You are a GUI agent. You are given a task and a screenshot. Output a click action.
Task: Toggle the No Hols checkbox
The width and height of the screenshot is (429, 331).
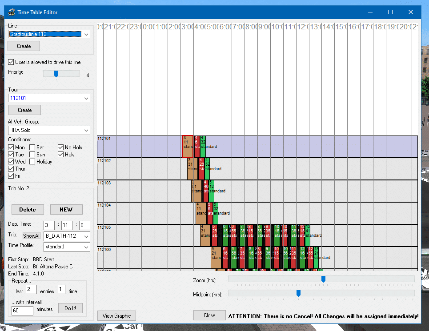[61, 148]
